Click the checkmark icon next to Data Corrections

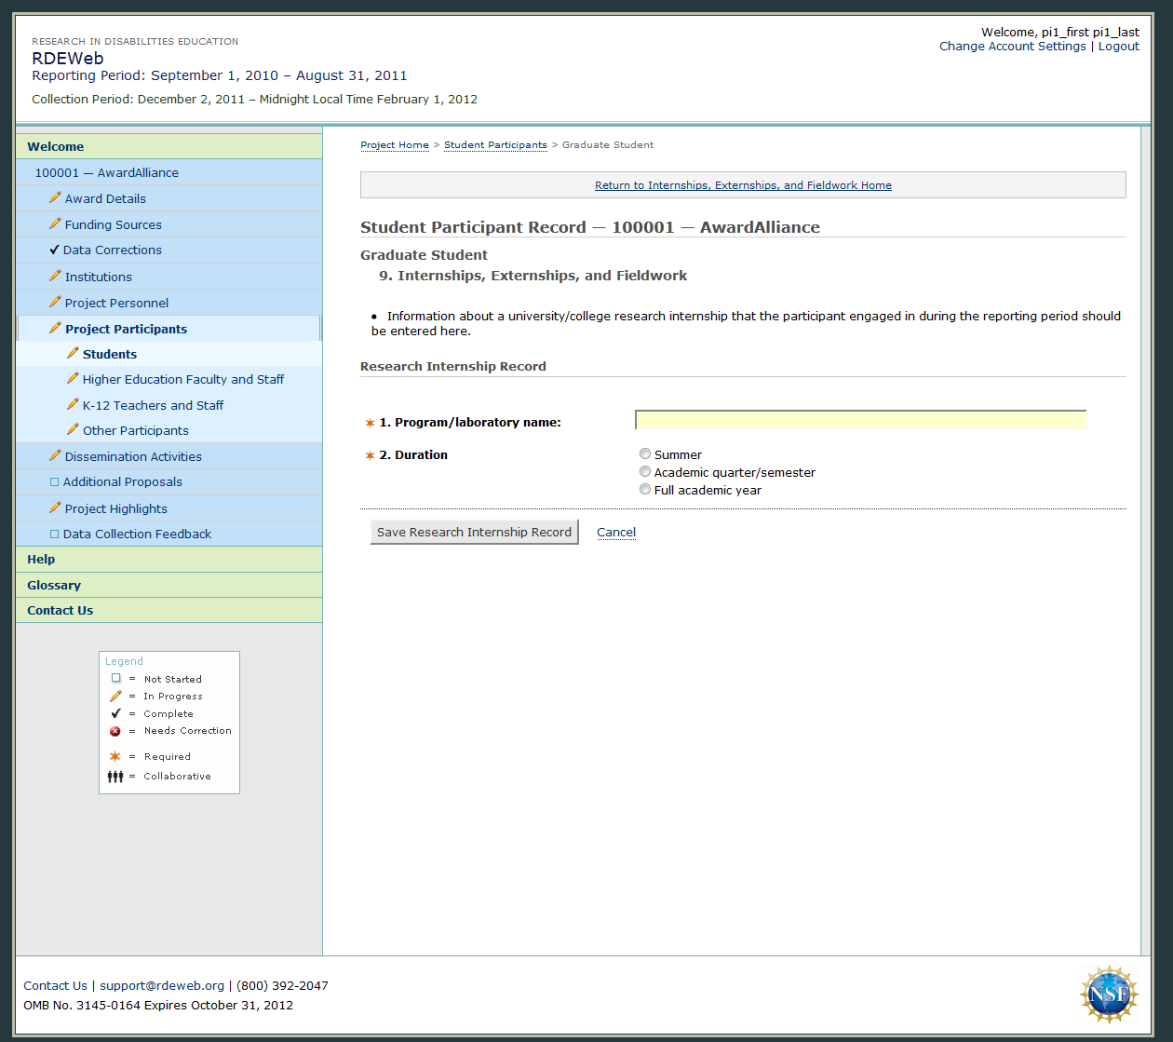point(55,250)
